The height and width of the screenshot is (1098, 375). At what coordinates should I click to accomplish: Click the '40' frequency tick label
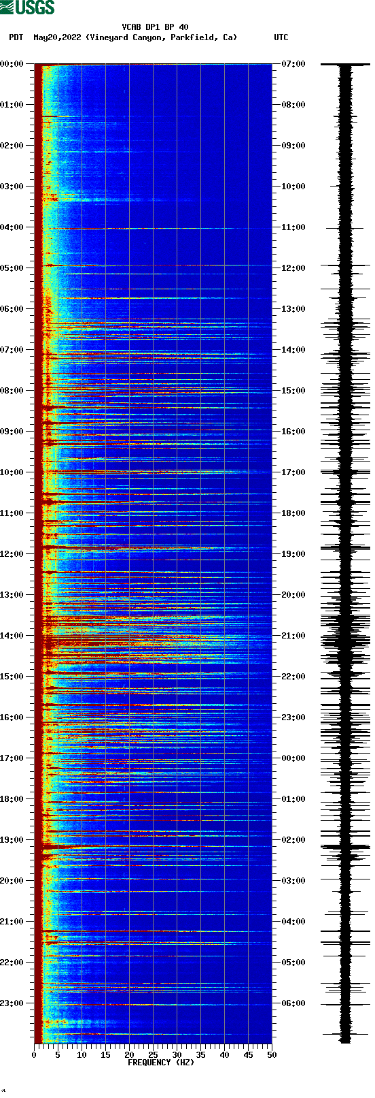point(224,1055)
